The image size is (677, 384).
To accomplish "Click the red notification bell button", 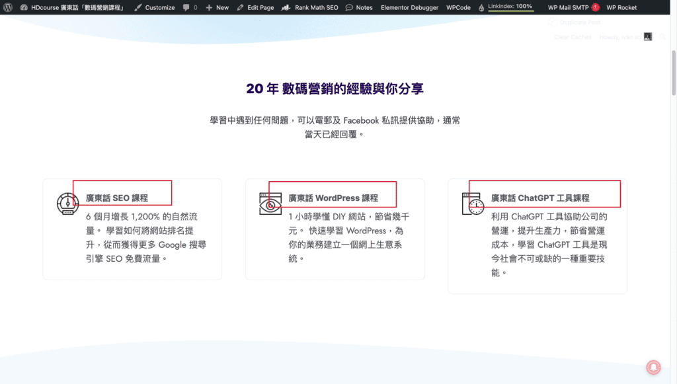I will [653, 367].
